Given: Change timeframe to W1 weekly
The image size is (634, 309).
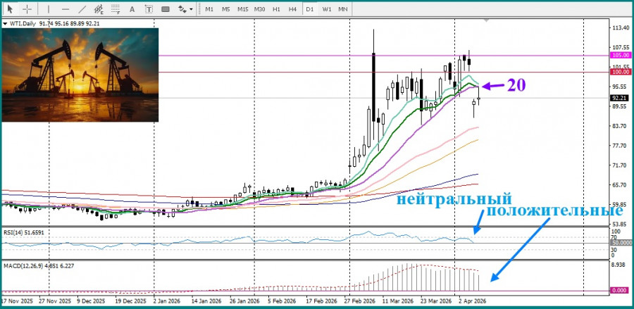Looking at the screenshot, I should (327, 9).
